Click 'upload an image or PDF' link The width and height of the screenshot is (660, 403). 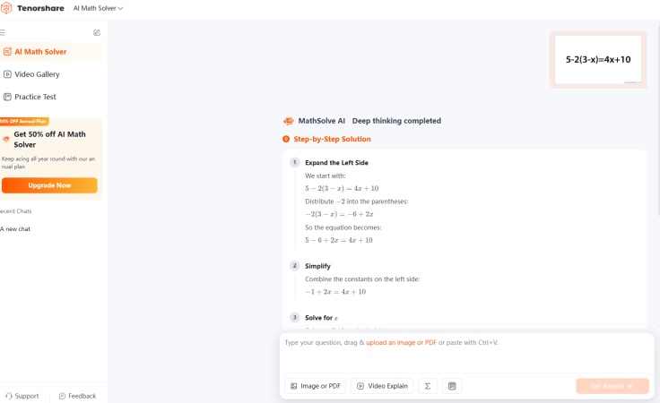click(x=401, y=342)
